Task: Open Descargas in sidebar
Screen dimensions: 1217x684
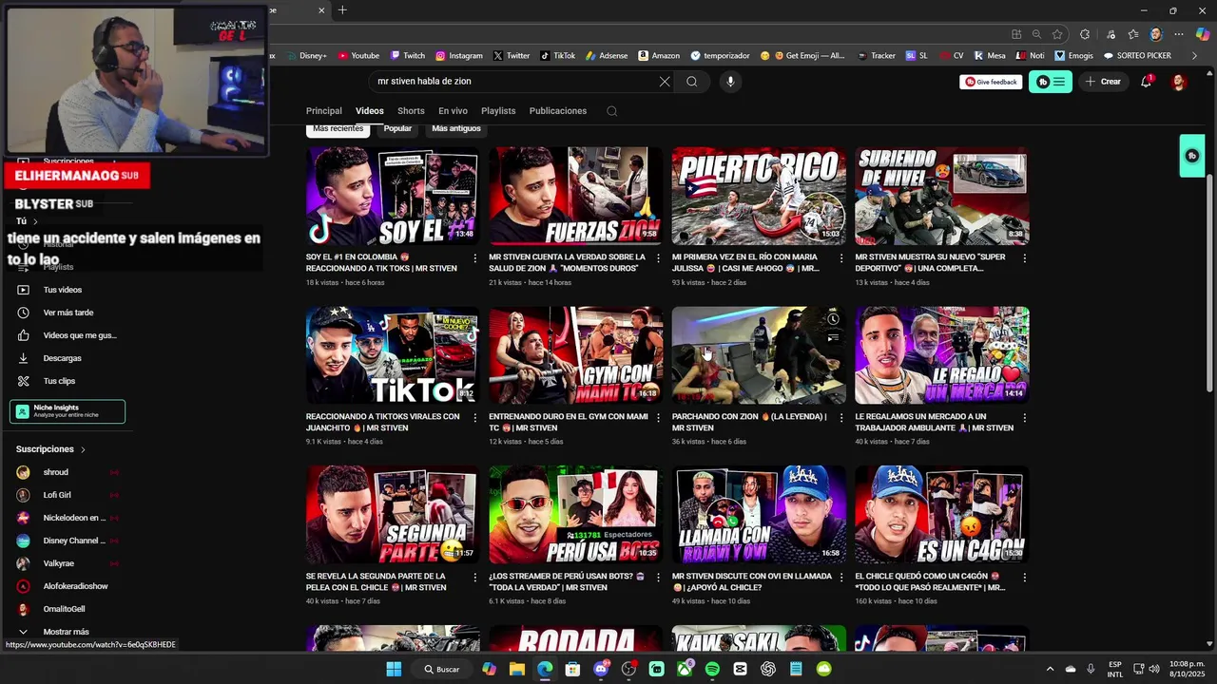Action: click(x=63, y=358)
